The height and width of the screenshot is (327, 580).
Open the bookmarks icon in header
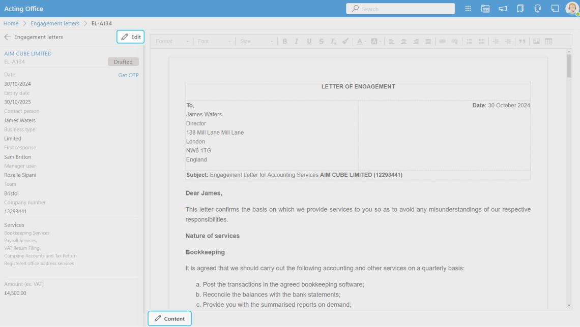click(520, 9)
